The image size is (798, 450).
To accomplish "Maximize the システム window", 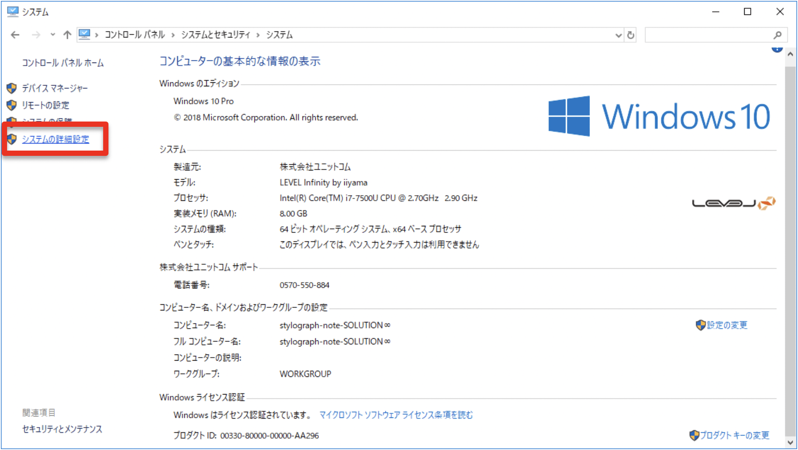I will (x=748, y=12).
